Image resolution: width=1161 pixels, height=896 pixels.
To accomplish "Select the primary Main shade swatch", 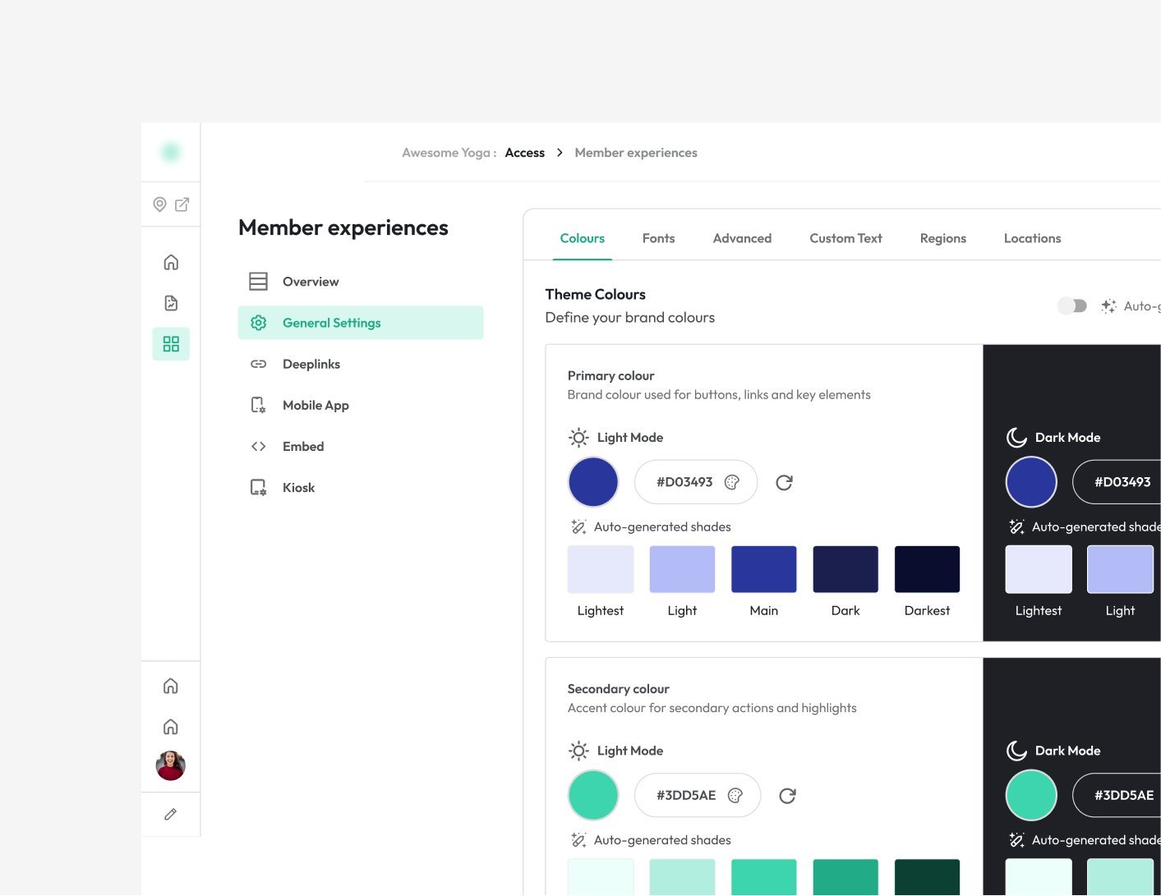I will pyautogui.click(x=764, y=569).
